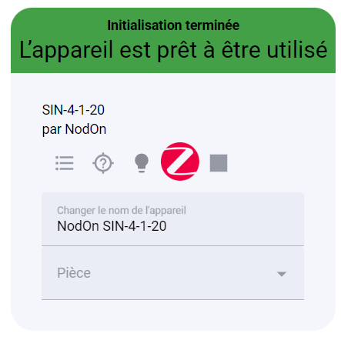This screenshot has width=341, height=340.
Task: Click L'appareil est prêt à être utilisé text
Action: coord(173,50)
